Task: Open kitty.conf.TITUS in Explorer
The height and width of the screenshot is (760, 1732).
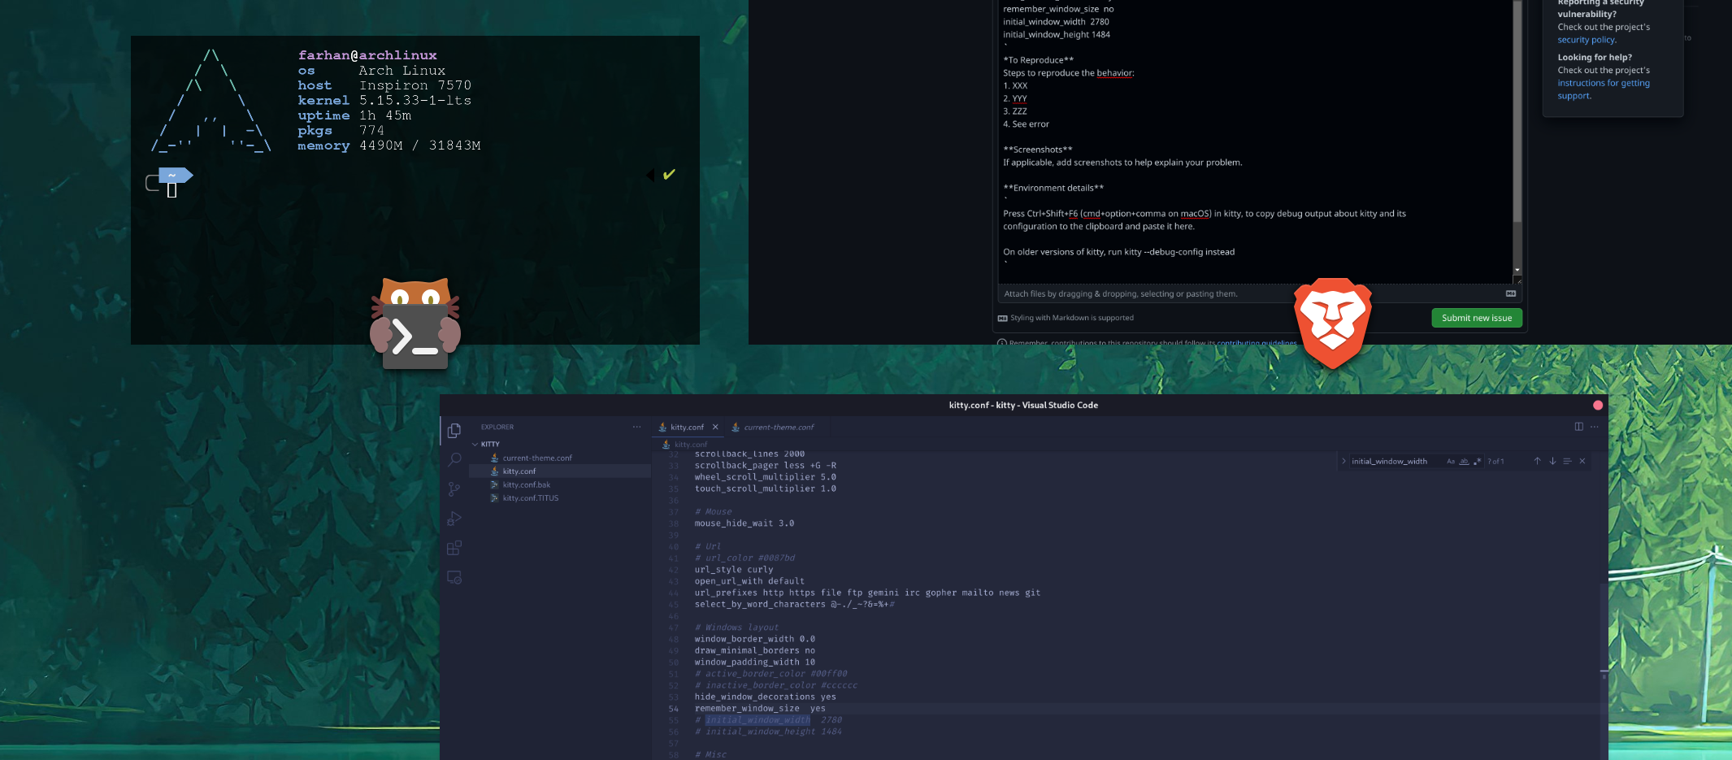Action: point(531,498)
